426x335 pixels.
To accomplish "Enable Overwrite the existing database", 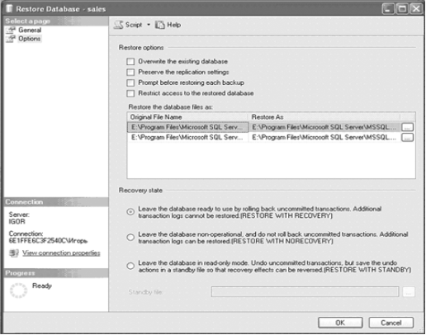I will click(x=130, y=61).
